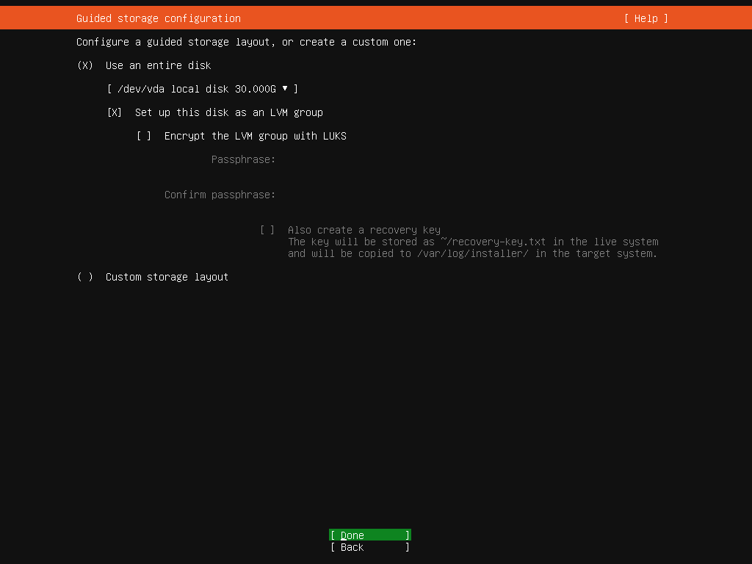The width and height of the screenshot is (752, 564).
Task: Go to previous screen with Back
Action: [x=369, y=547]
